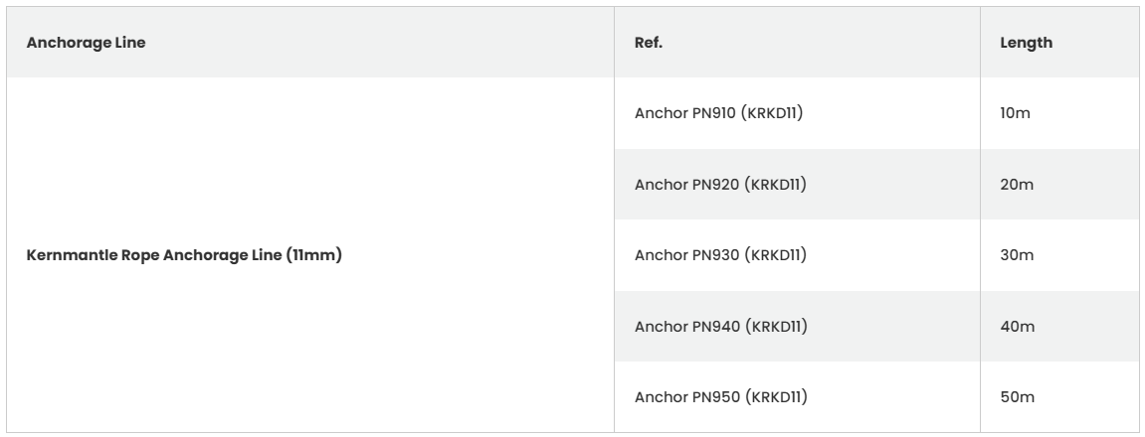Viewport: 1145px width, 437px height.
Task: Click '(KRKD11)' text in the PN920 row
Action: point(776,184)
